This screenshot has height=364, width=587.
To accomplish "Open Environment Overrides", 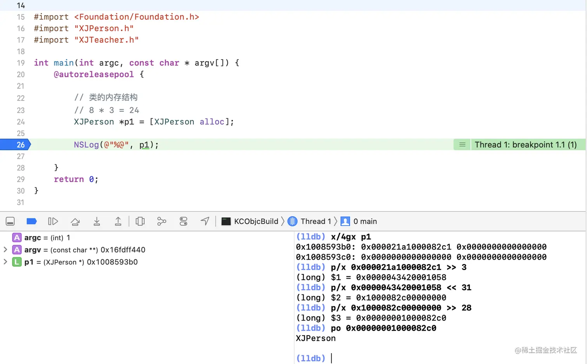I will pyautogui.click(x=184, y=222).
